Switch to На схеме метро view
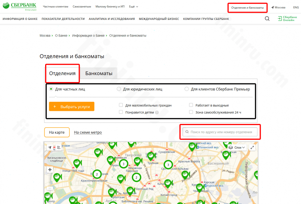Screen dimensions: 301x204 coord(88,132)
